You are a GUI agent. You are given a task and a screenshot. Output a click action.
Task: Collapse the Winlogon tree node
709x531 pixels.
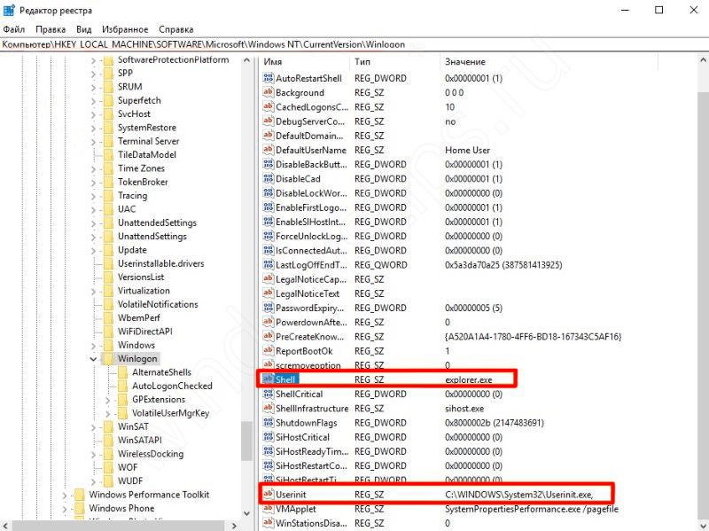coord(94,359)
